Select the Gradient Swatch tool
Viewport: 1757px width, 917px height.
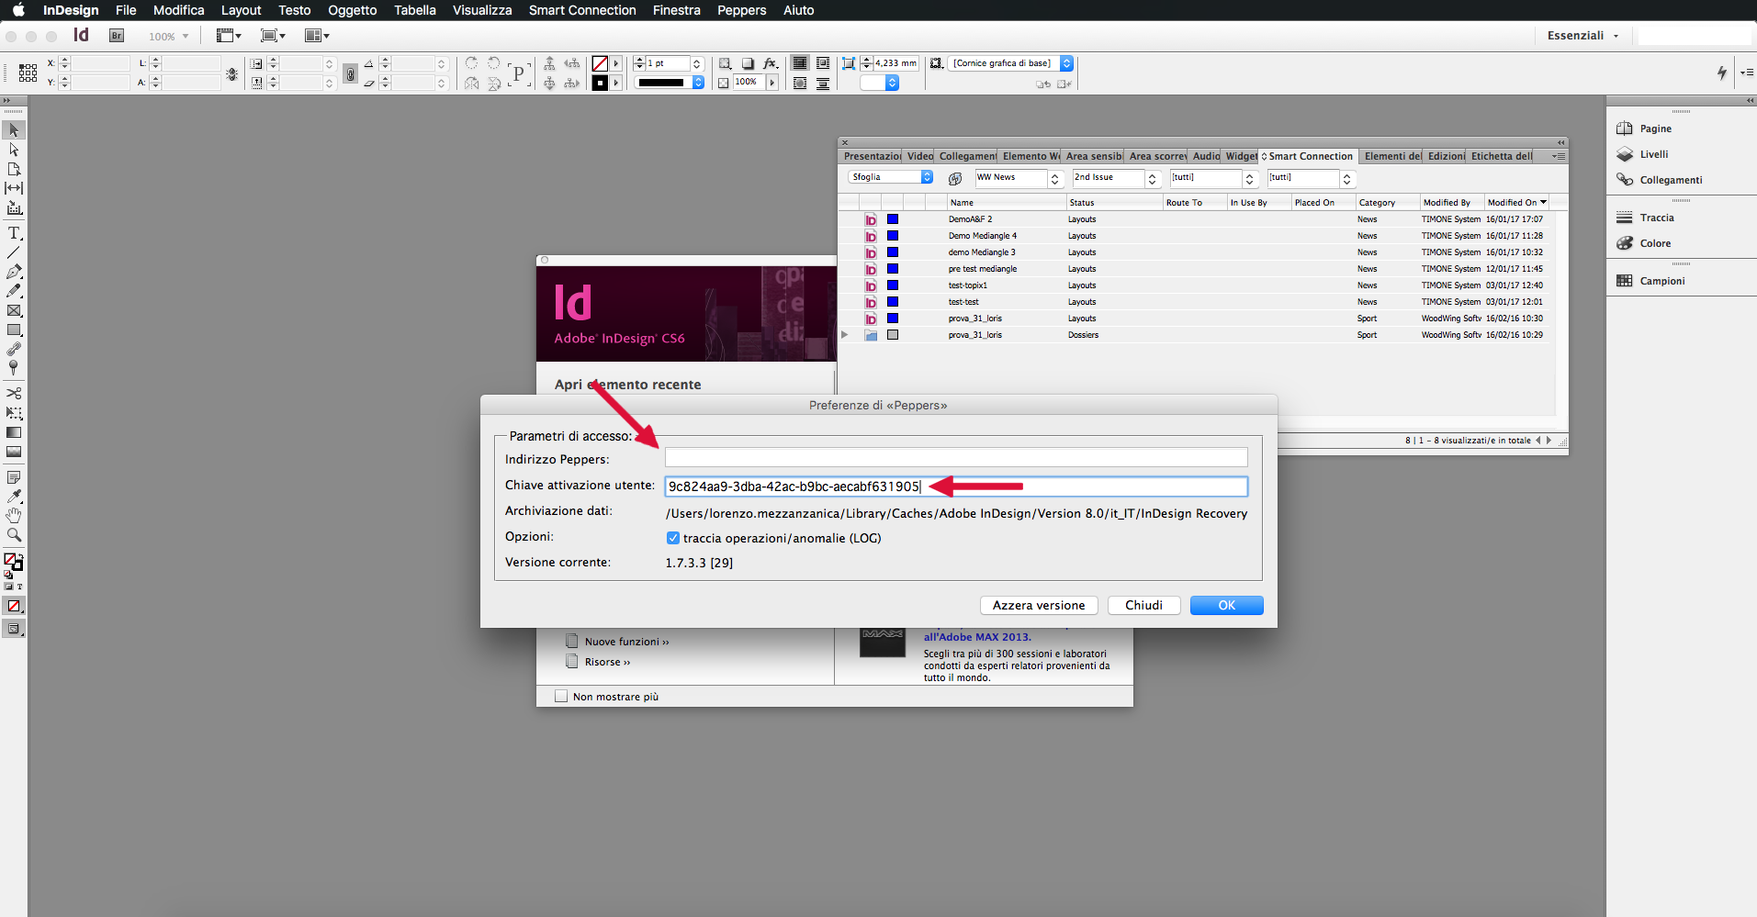(14, 431)
